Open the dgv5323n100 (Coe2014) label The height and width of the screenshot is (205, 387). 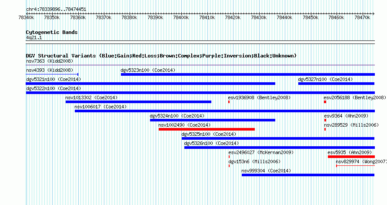[148, 70]
